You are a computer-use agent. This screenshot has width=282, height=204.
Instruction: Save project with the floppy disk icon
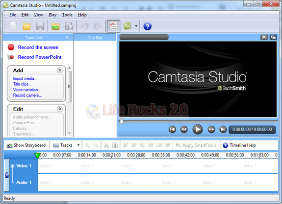pyautogui.click(x=40, y=26)
